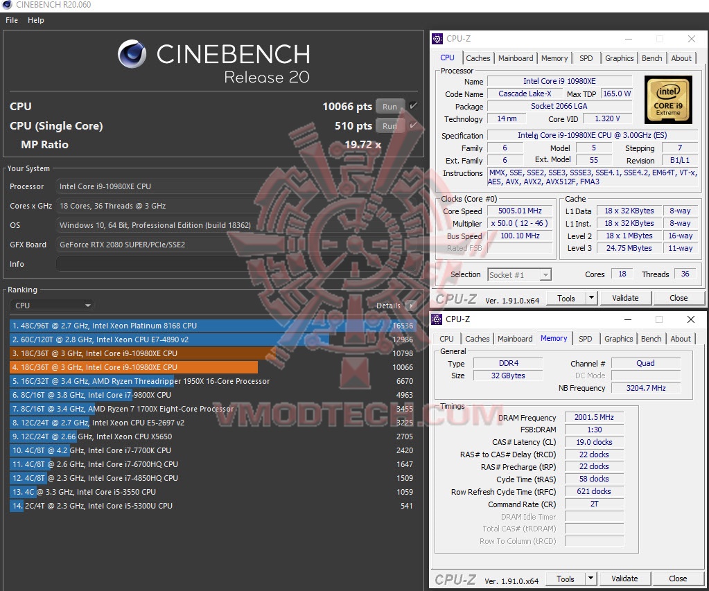Viewport: 709px width, 591px height.
Task: Select ranking row Xeon CPU E7-4890 v2
Action: pos(213,339)
